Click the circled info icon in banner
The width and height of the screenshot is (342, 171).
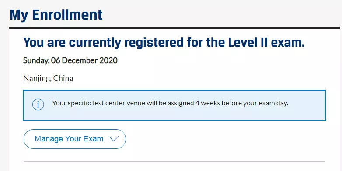(38, 104)
